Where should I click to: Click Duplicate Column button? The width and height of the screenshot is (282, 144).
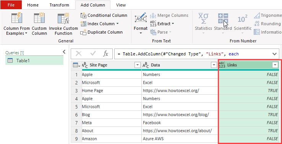tap(101, 32)
